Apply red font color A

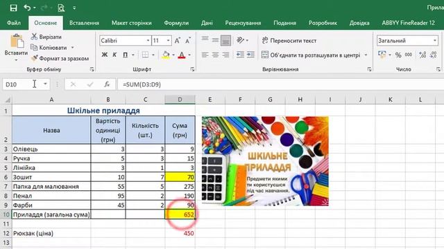pyautogui.click(x=182, y=55)
